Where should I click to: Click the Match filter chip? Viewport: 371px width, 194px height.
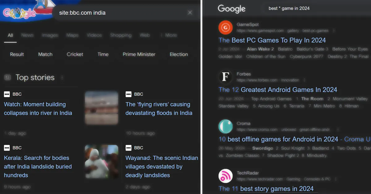coord(45,54)
